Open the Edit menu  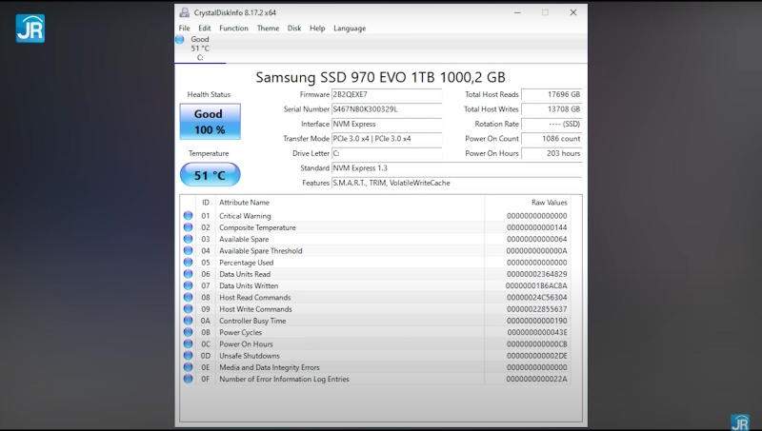205,29
